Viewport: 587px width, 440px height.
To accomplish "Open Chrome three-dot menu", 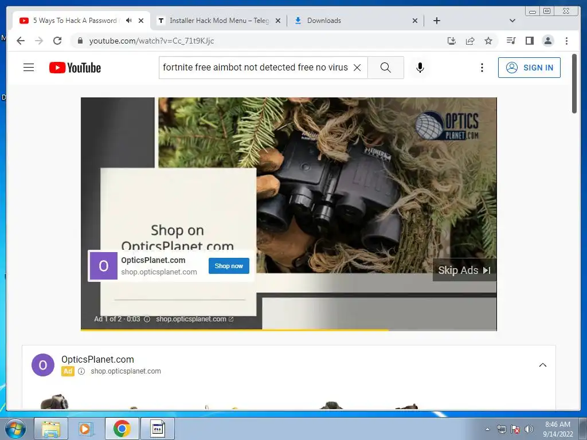I will [566, 41].
